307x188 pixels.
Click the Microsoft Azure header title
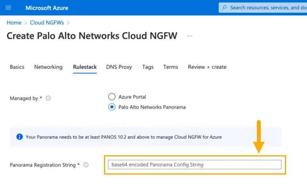pyautogui.click(x=47, y=8)
